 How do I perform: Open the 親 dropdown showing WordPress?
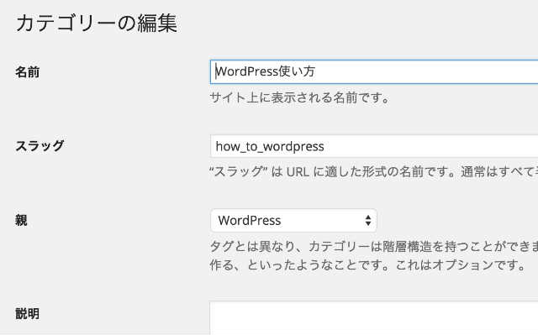293,221
